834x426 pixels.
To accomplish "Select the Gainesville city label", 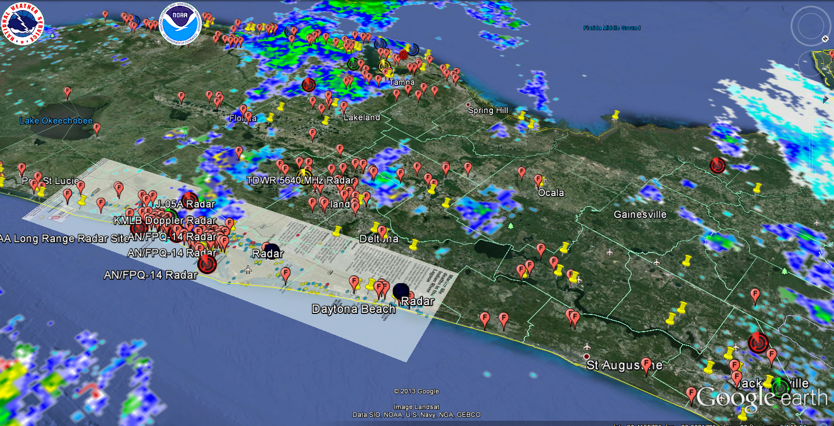I will [x=640, y=214].
